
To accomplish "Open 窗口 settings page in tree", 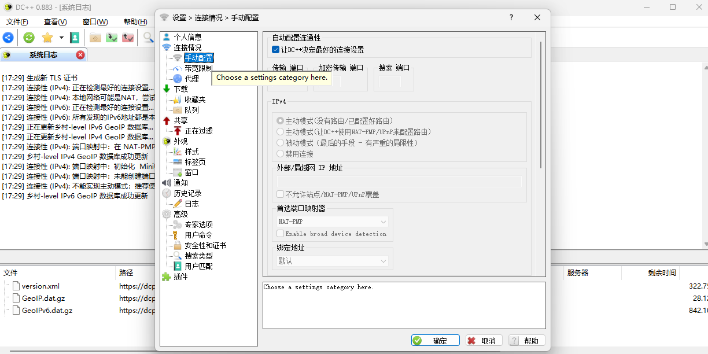I will [x=191, y=172].
